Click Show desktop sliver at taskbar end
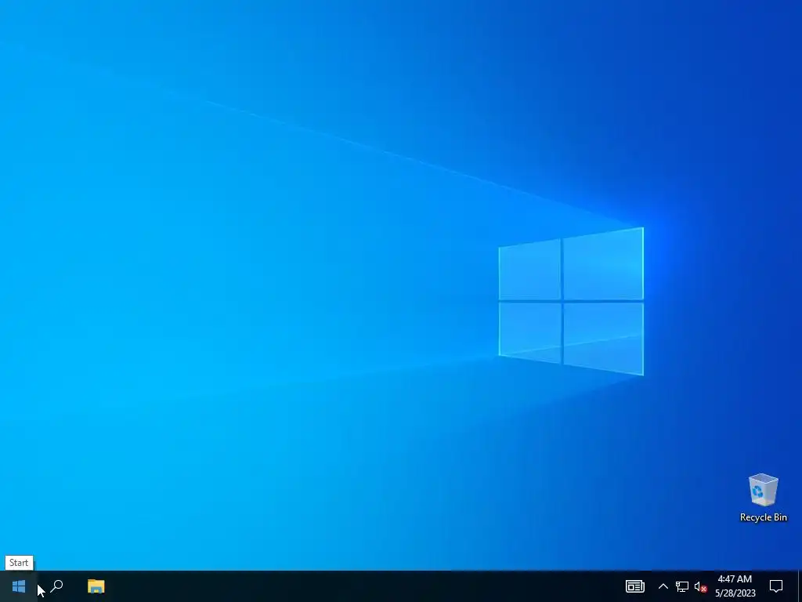Image resolution: width=802 pixels, height=602 pixels. point(800,586)
